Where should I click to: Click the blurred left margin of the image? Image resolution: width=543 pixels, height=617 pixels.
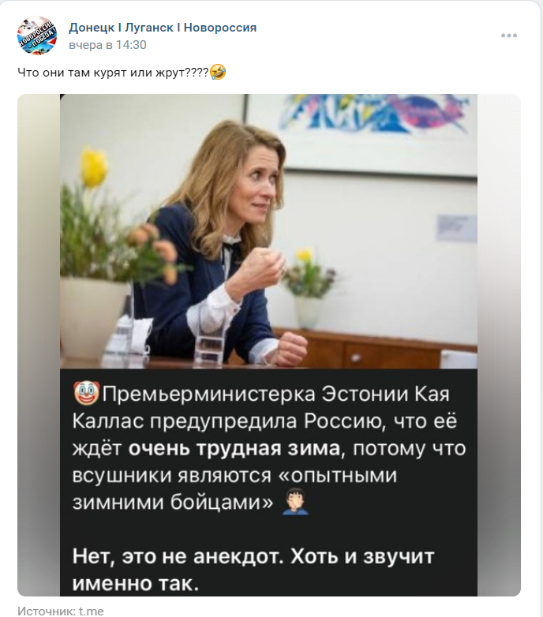click(x=39, y=345)
